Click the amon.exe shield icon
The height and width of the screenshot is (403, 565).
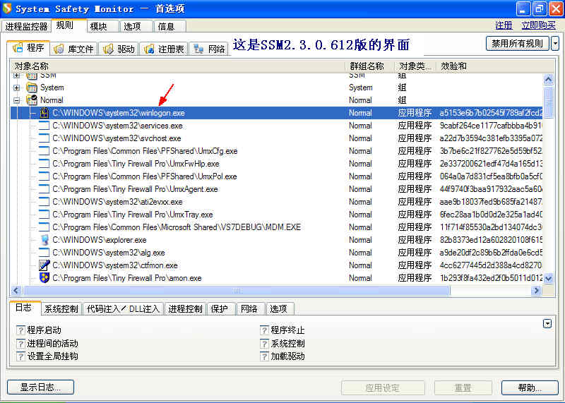(x=44, y=277)
